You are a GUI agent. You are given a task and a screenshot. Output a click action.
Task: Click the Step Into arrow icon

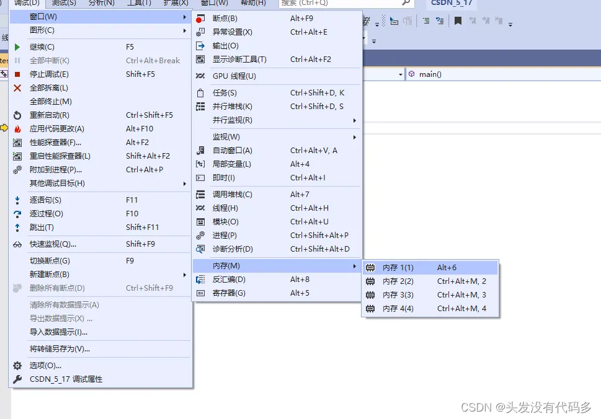[17, 200]
